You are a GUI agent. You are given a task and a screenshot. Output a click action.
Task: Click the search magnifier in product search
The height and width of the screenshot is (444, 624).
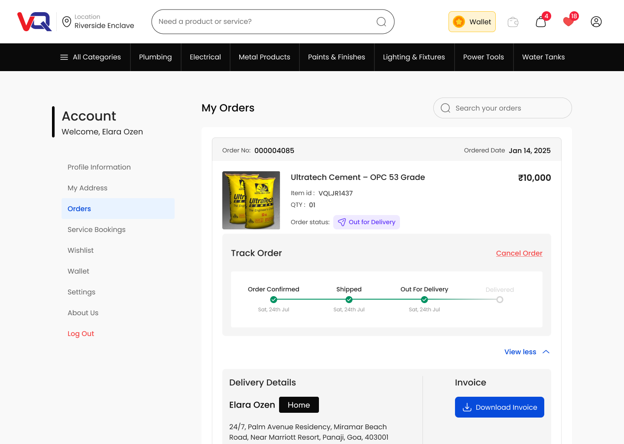(381, 22)
